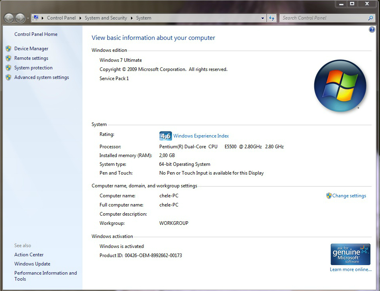Click the Forward navigation arrow button
The height and width of the screenshot is (291, 380).
tap(20, 18)
